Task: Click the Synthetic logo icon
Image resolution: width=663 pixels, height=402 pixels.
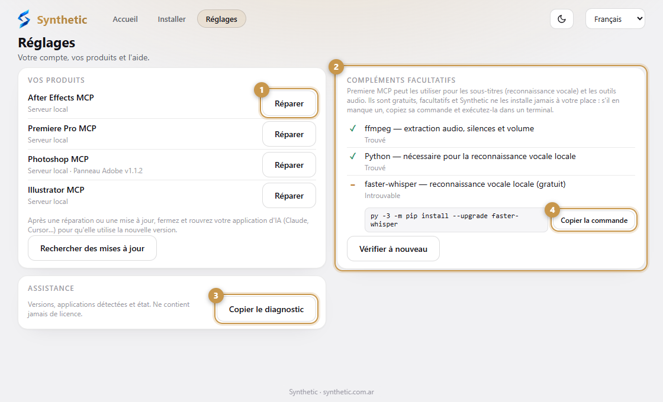Action: (x=24, y=19)
